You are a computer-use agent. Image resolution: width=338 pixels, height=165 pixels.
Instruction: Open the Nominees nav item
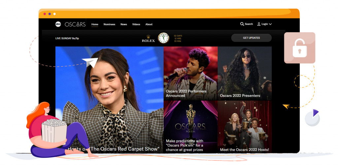109,24
